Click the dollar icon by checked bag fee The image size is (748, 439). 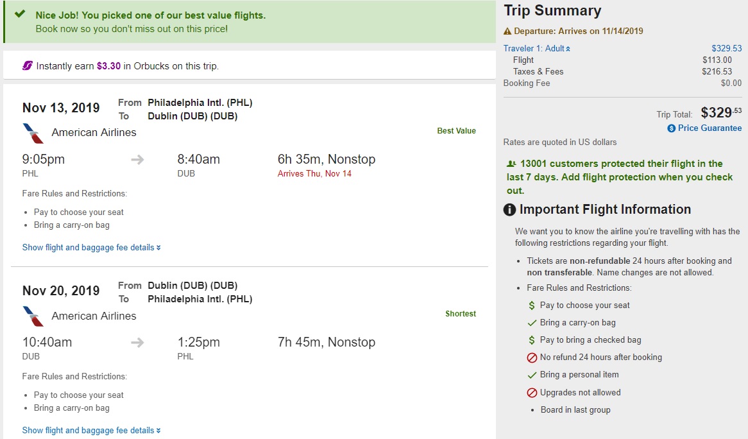[532, 340]
